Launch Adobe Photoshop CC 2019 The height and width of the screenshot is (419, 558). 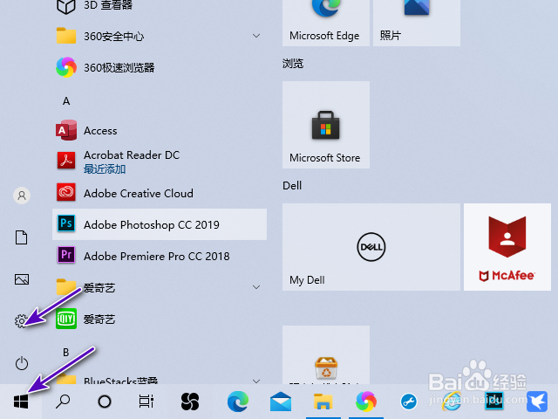tap(160, 224)
